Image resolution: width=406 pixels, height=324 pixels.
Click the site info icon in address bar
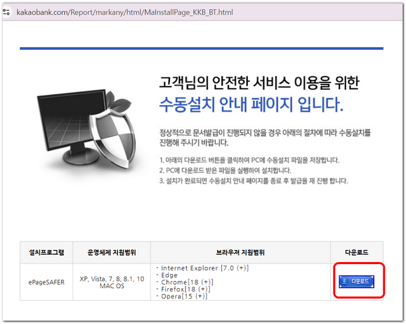click(7, 12)
